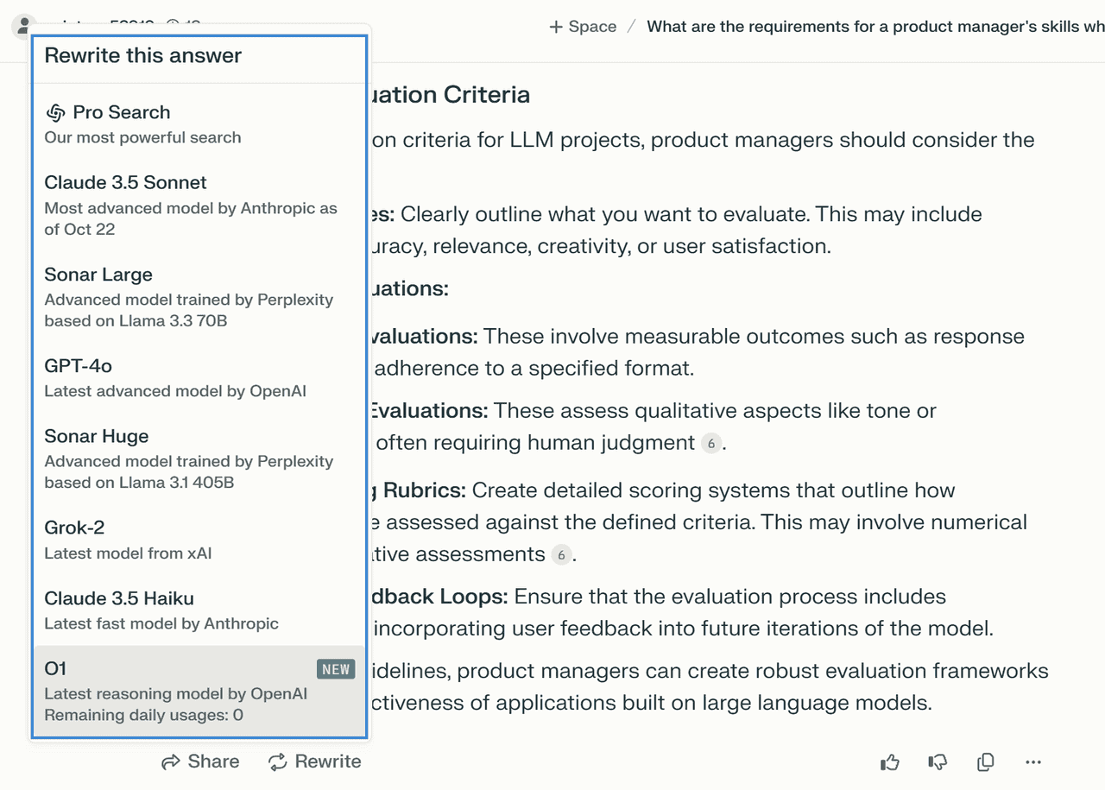This screenshot has width=1105, height=790.
Task: Open the more options ellipsis menu
Action: click(1033, 762)
